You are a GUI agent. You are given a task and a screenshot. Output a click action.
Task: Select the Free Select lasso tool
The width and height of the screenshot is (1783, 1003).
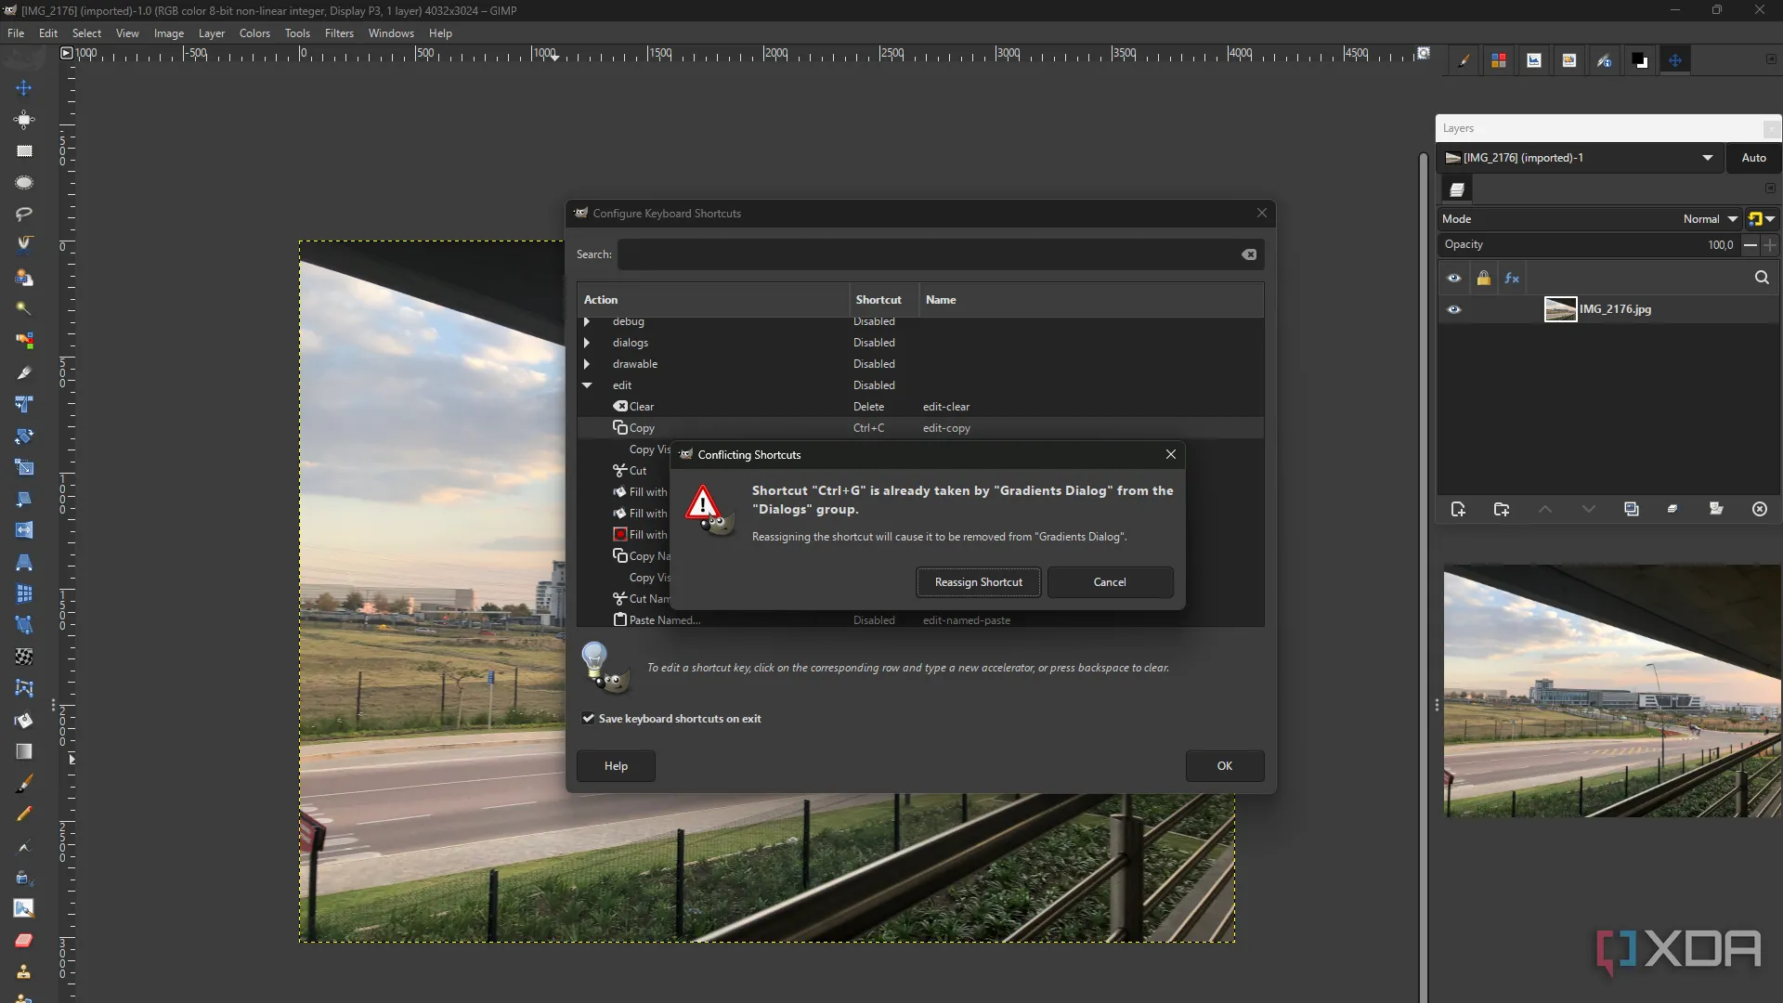[x=24, y=214]
